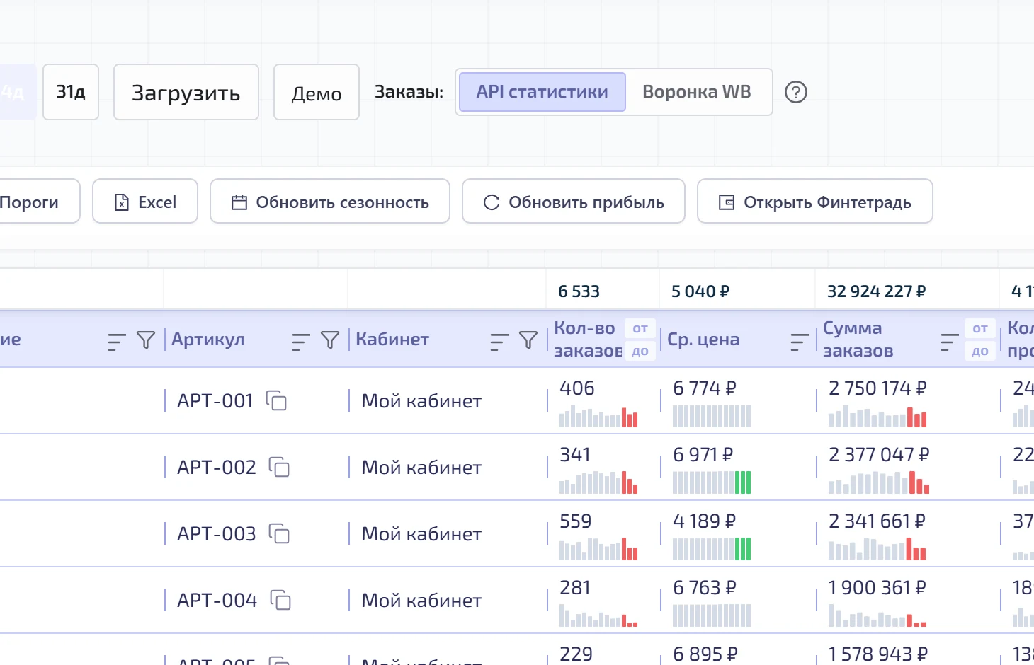Switch orders source to Воронка WB
1034x665 pixels.
click(x=697, y=92)
